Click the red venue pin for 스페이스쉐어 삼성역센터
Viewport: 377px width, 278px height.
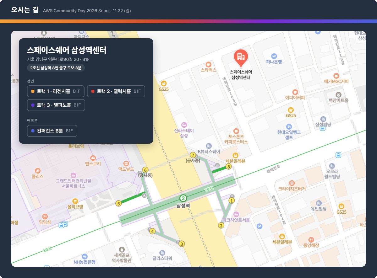coord(241,58)
